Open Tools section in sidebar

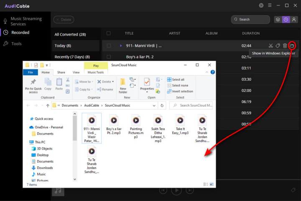point(16,43)
